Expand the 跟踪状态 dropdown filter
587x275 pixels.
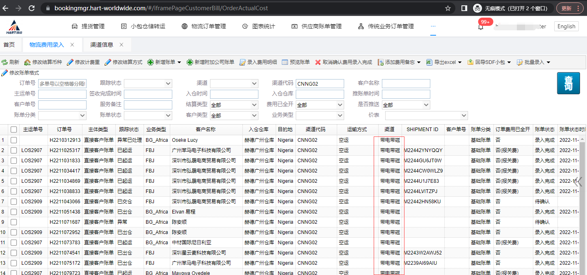[x=168, y=84]
